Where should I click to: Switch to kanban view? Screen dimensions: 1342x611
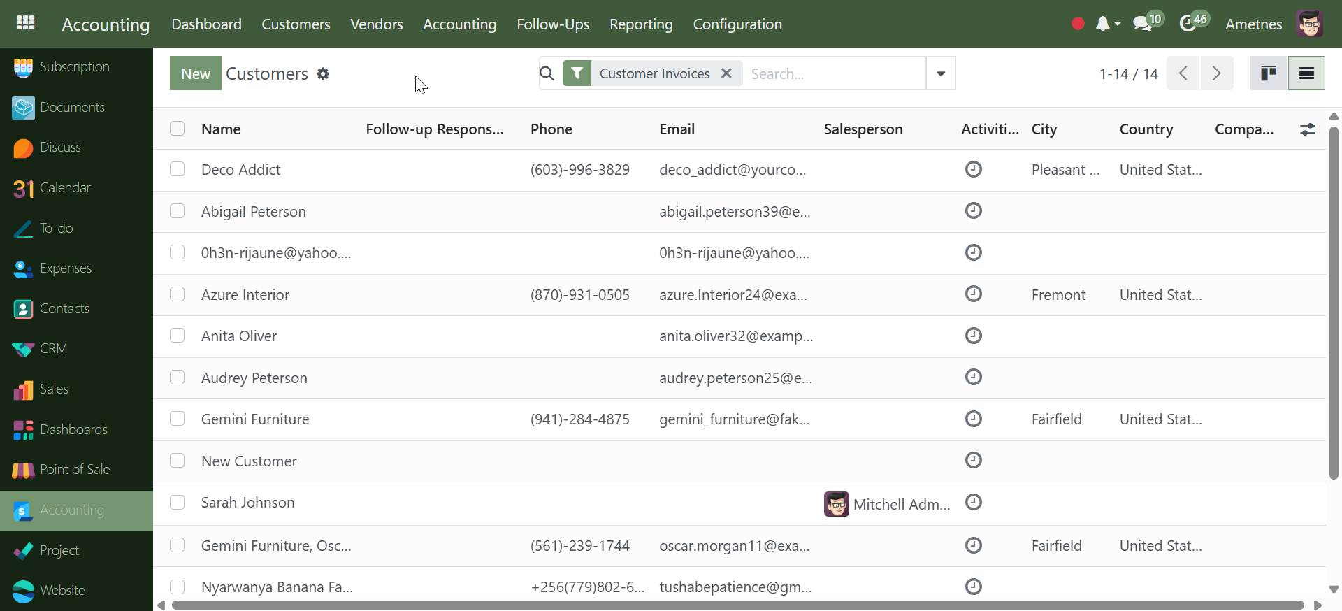click(1269, 73)
